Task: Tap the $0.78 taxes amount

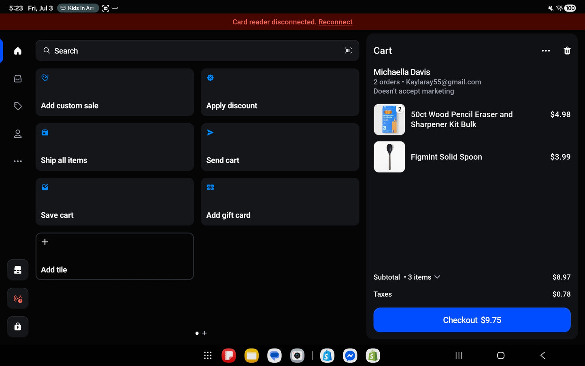Action: click(x=562, y=294)
